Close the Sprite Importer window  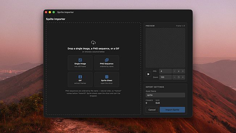(46, 12)
